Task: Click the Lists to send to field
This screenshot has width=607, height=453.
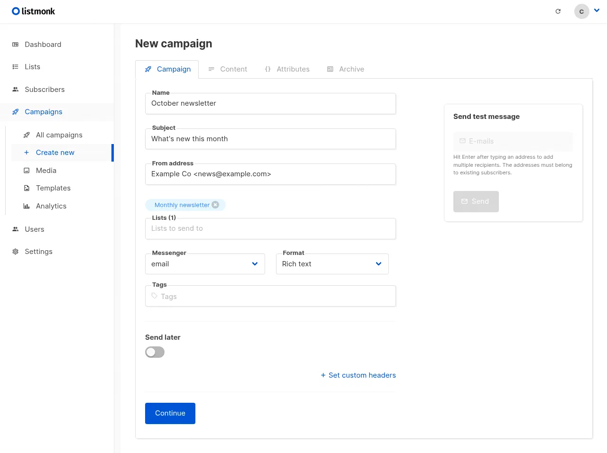Action: tap(270, 228)
